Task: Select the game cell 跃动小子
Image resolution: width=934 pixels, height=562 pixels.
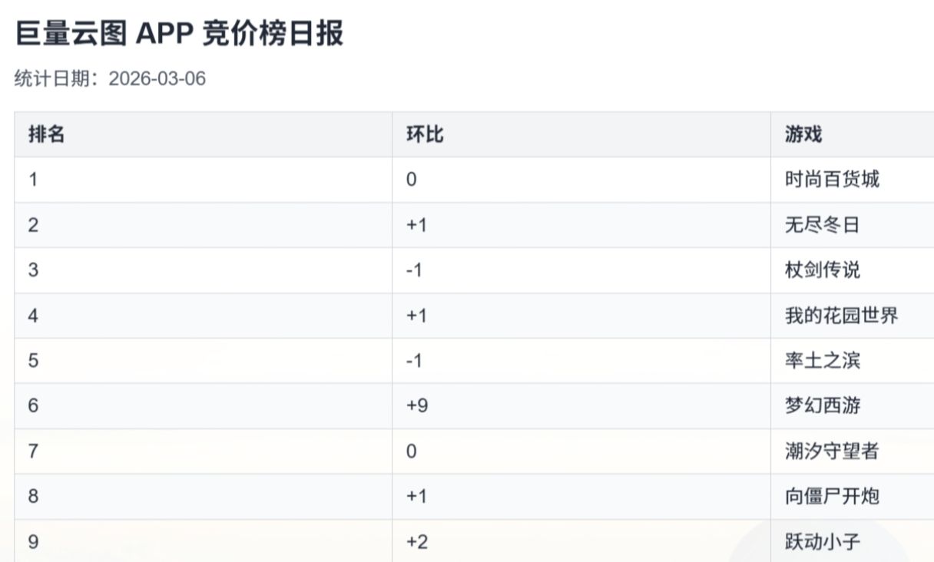Action: coord(822,542)
